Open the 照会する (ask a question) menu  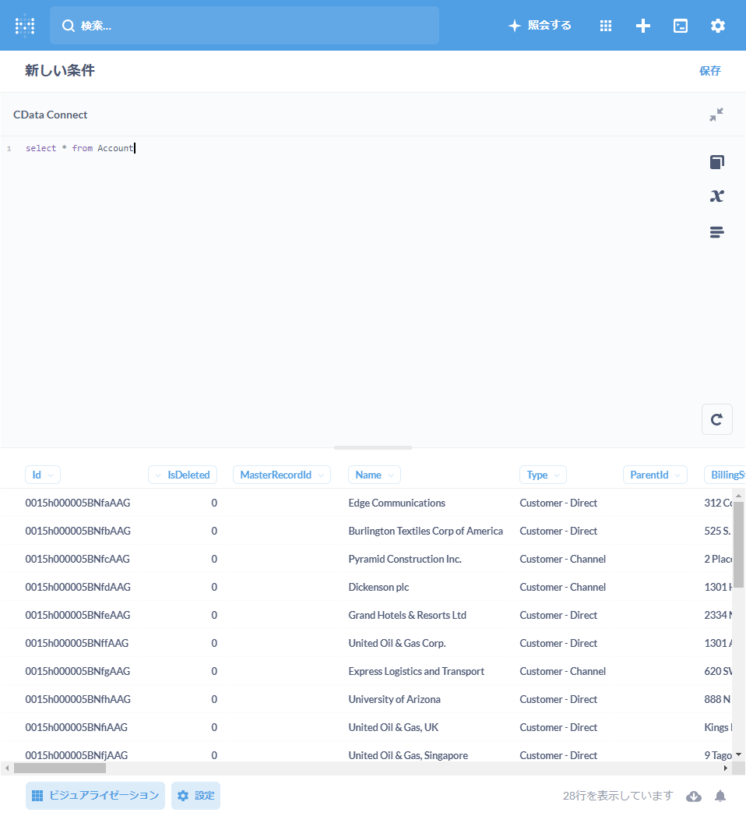540,26
